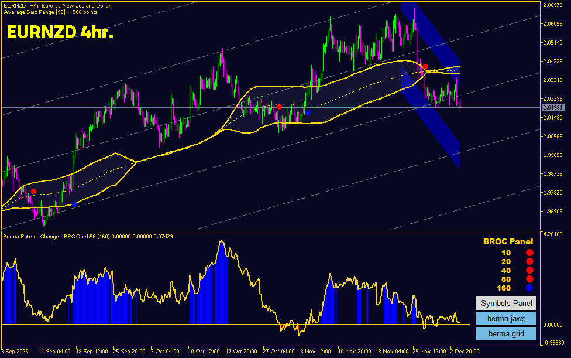This screenshot has height=358, width=571.
Task: Click the period label 160
Action: tap(504, 288)
